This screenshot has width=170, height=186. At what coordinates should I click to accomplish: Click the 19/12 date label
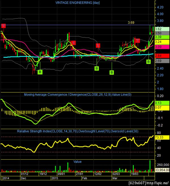[x=43, y=174]
